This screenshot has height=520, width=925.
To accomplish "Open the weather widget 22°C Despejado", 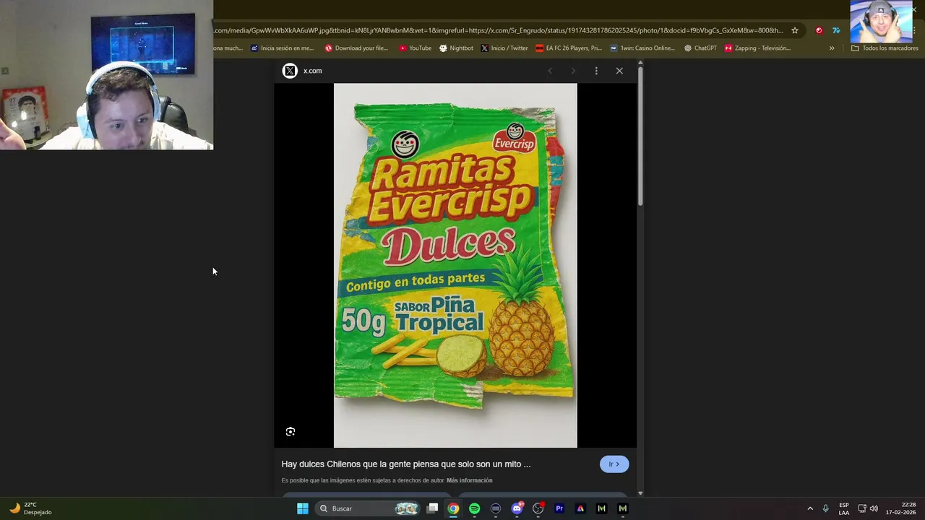I will pos(30,508).
